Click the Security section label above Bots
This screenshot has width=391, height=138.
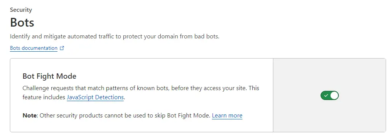pos(21,10)
